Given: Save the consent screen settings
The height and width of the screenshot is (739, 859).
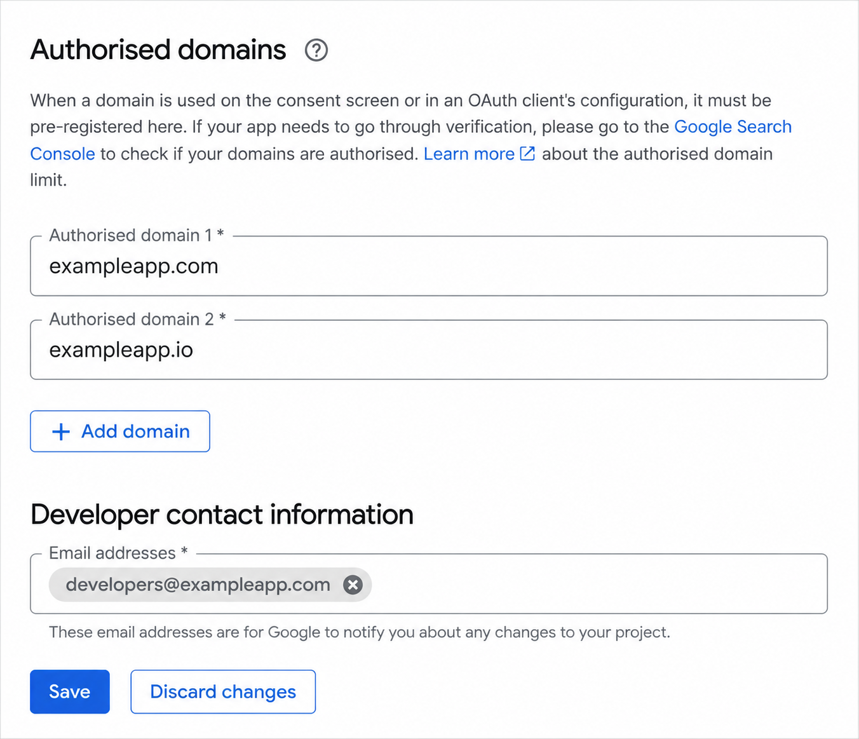Looking at the screenshot, I should click(70, 691).
